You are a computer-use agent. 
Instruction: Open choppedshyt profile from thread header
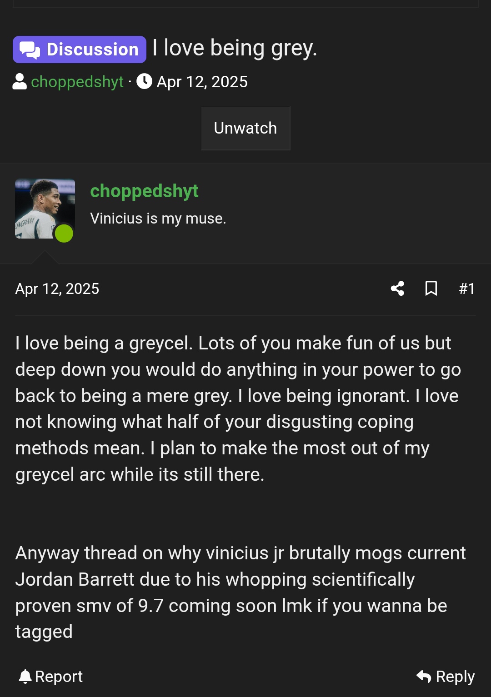click(77, 82)
